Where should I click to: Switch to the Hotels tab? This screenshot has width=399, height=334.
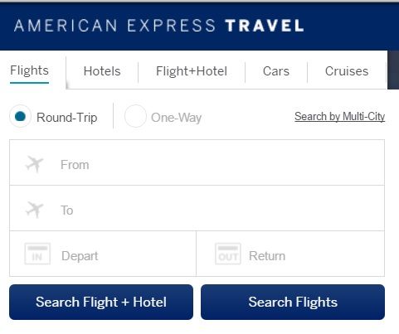tap(102, 71)
